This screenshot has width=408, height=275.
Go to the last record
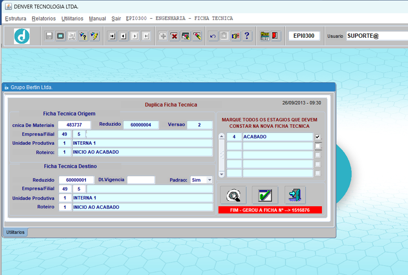146,36
